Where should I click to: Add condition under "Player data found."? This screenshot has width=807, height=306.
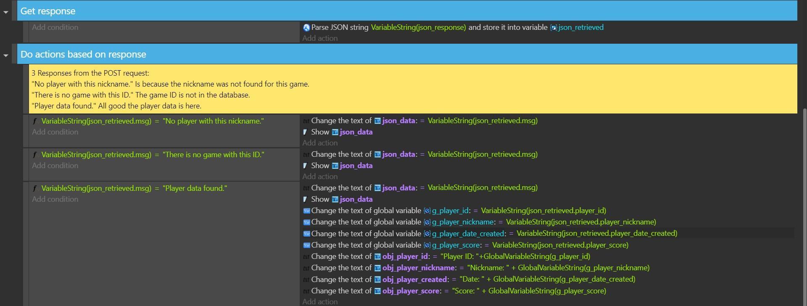[x=55, y=199]
